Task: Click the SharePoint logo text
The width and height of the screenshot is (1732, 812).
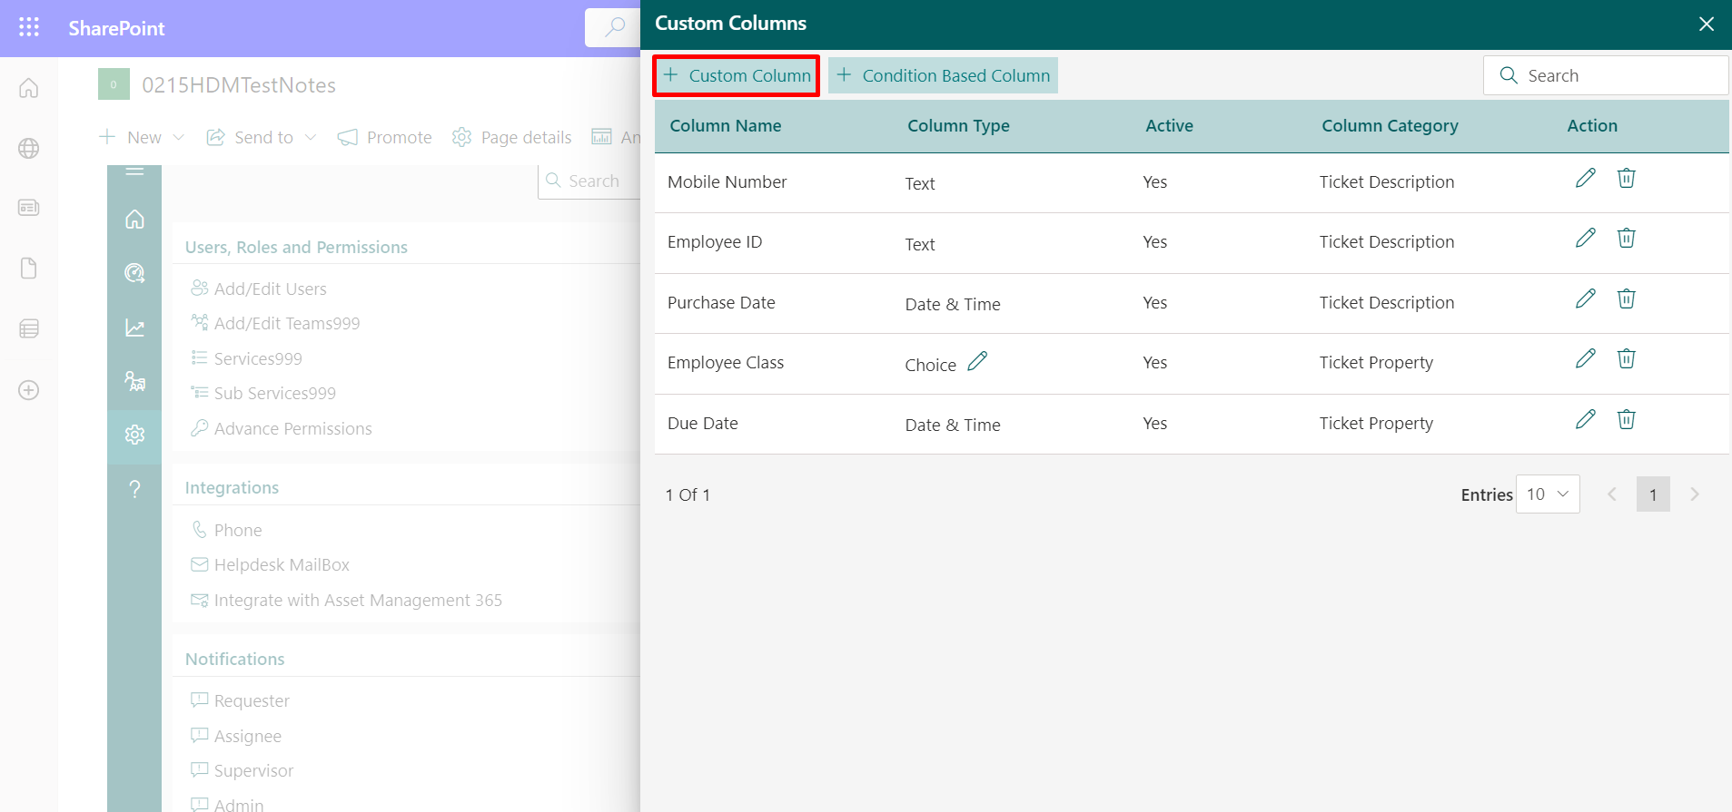Action: point(116,28)
